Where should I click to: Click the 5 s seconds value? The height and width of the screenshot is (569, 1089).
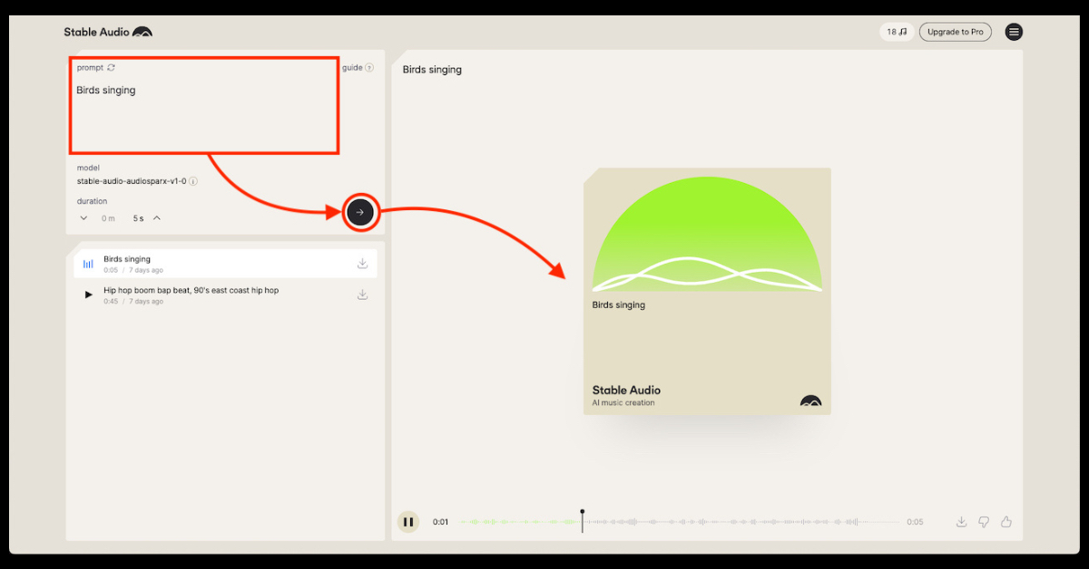tap(138, 218)
